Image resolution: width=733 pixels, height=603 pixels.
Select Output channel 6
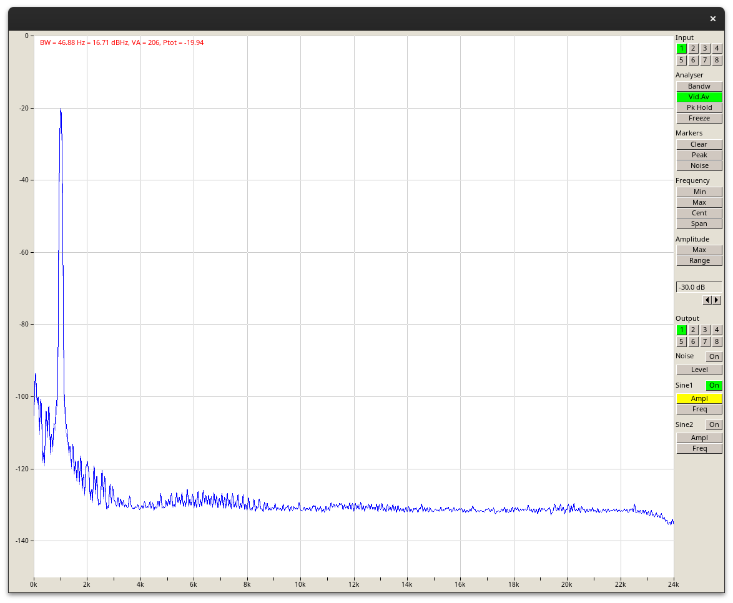tap(693, 341)
